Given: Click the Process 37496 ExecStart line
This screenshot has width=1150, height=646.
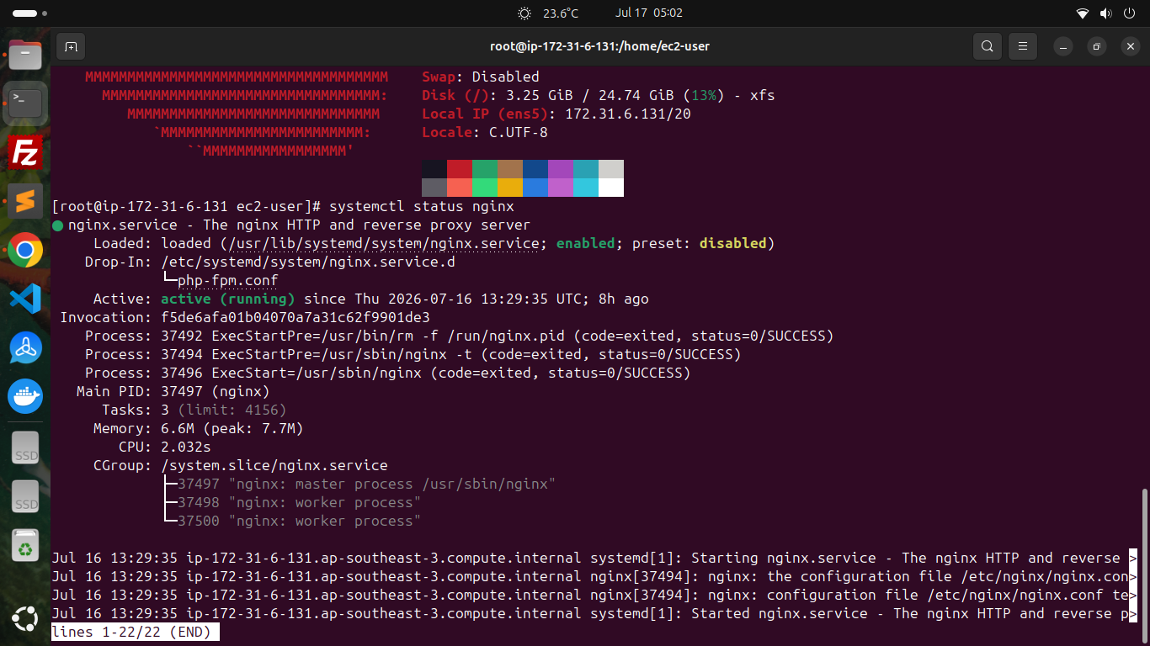Looking at the screenshot, I should (388, 373).
